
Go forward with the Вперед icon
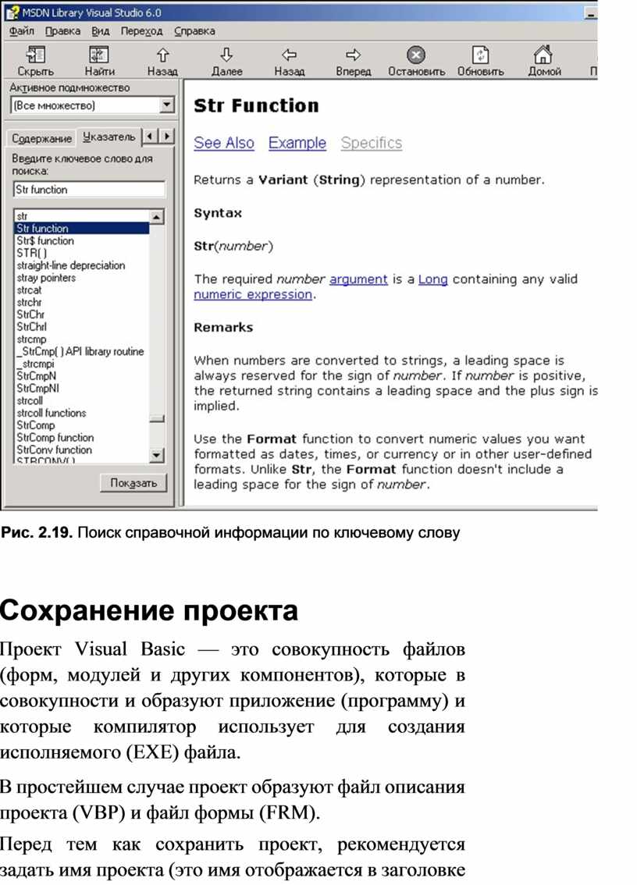[x=353, y=55]
